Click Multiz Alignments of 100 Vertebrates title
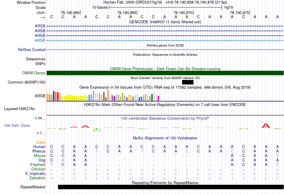This screenshot has height=194, width=284. pos(165,138)
